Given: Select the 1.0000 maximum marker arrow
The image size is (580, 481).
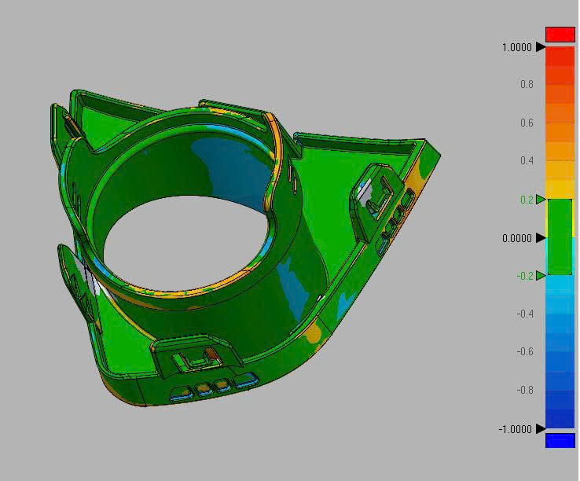Looking at the screenshot, I should click(541, 47).
